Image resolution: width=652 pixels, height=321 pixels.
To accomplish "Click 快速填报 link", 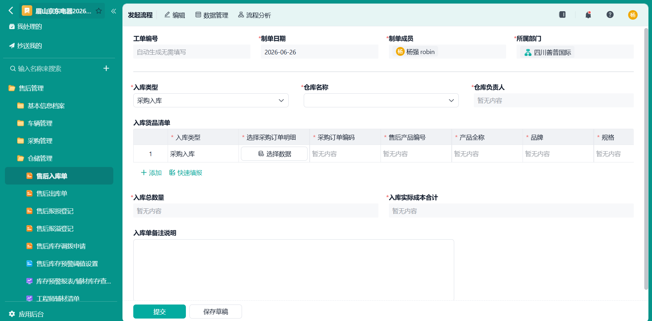I will pos(186,173).
